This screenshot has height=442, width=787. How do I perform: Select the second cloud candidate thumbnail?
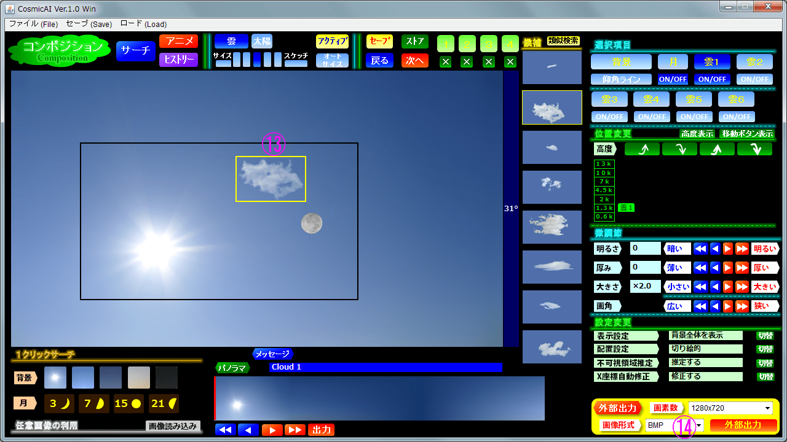point(552,107)
